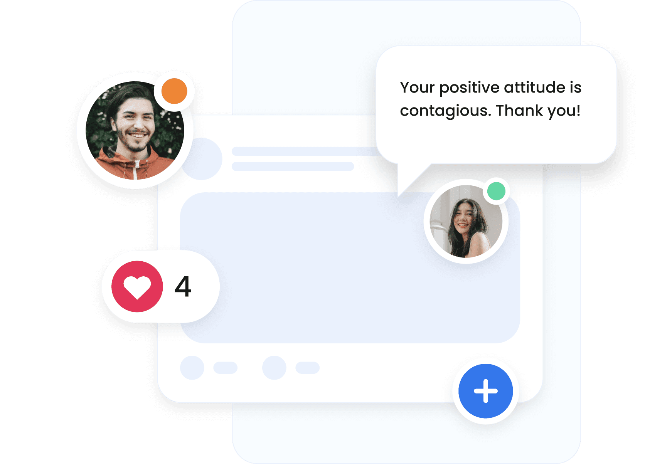The height and width of the screenshot is (464, 645).
Task: Click the blue plus add button
Action: pyautogui.click(x=485, y=391)
